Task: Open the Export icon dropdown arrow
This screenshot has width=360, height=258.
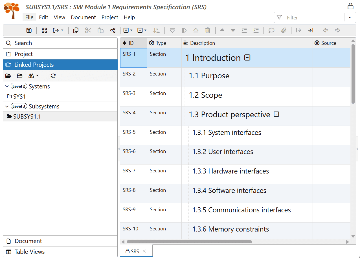Action: 62,30
